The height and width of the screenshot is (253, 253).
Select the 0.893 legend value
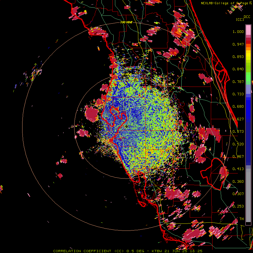point(238,57)
